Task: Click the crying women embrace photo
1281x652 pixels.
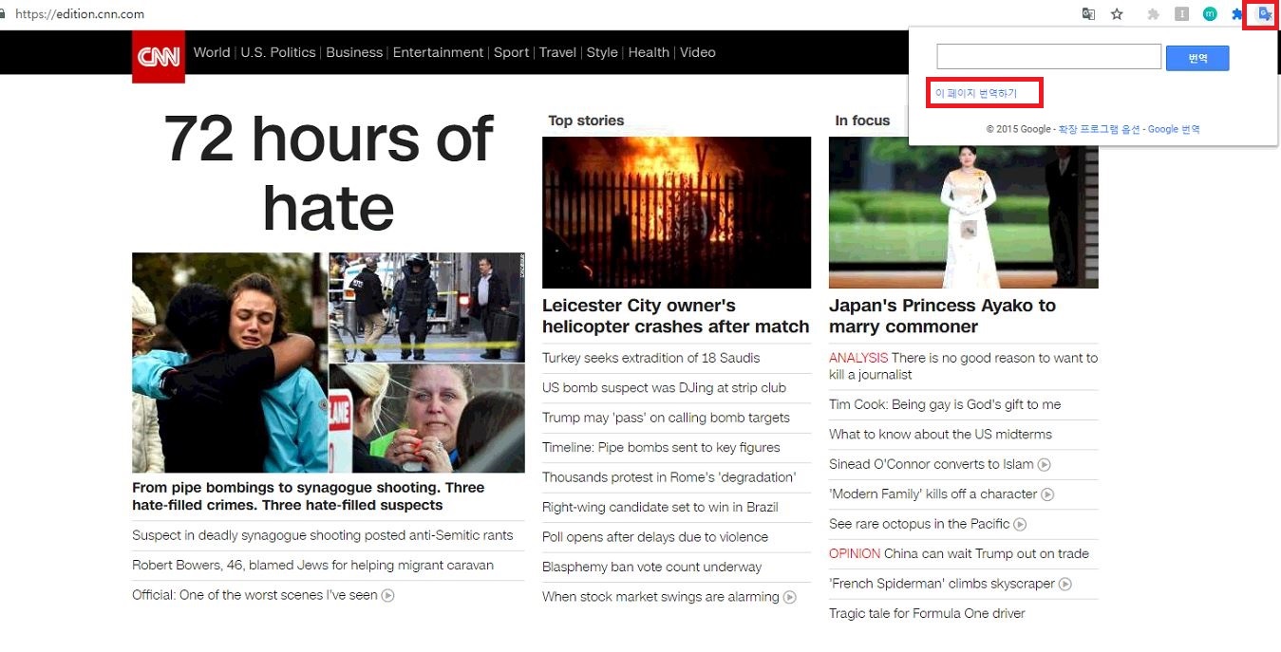Action: (230, 363)
